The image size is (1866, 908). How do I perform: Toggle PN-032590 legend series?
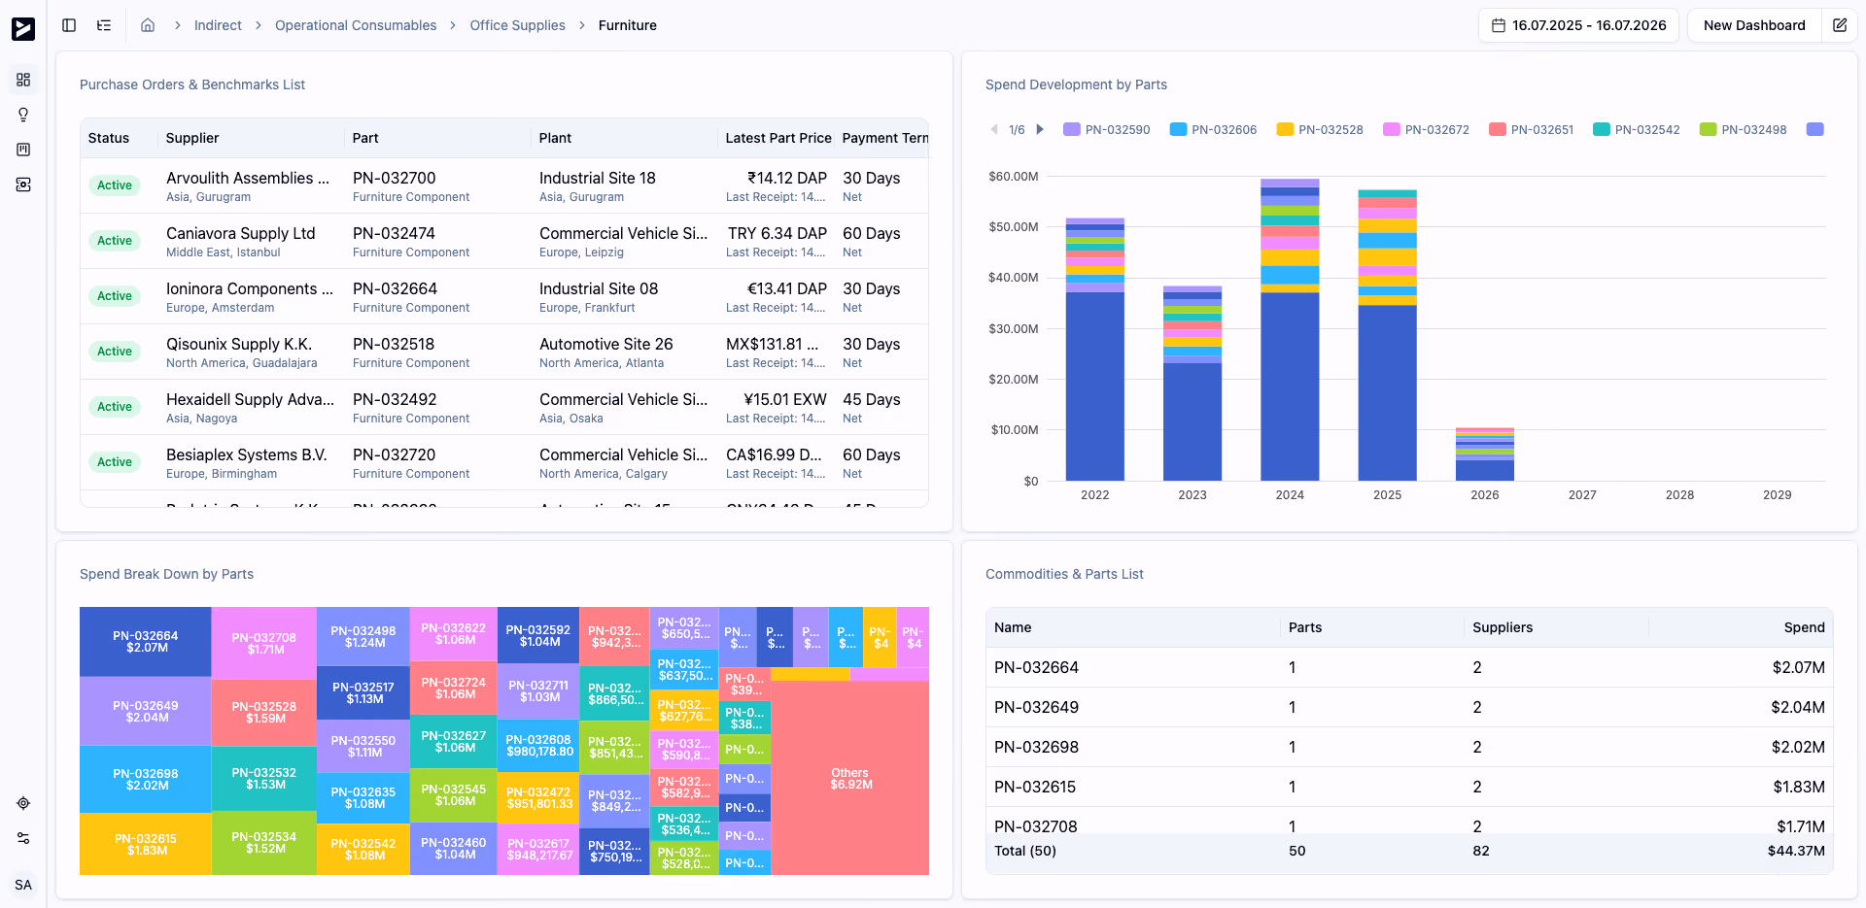point(1107,129)
